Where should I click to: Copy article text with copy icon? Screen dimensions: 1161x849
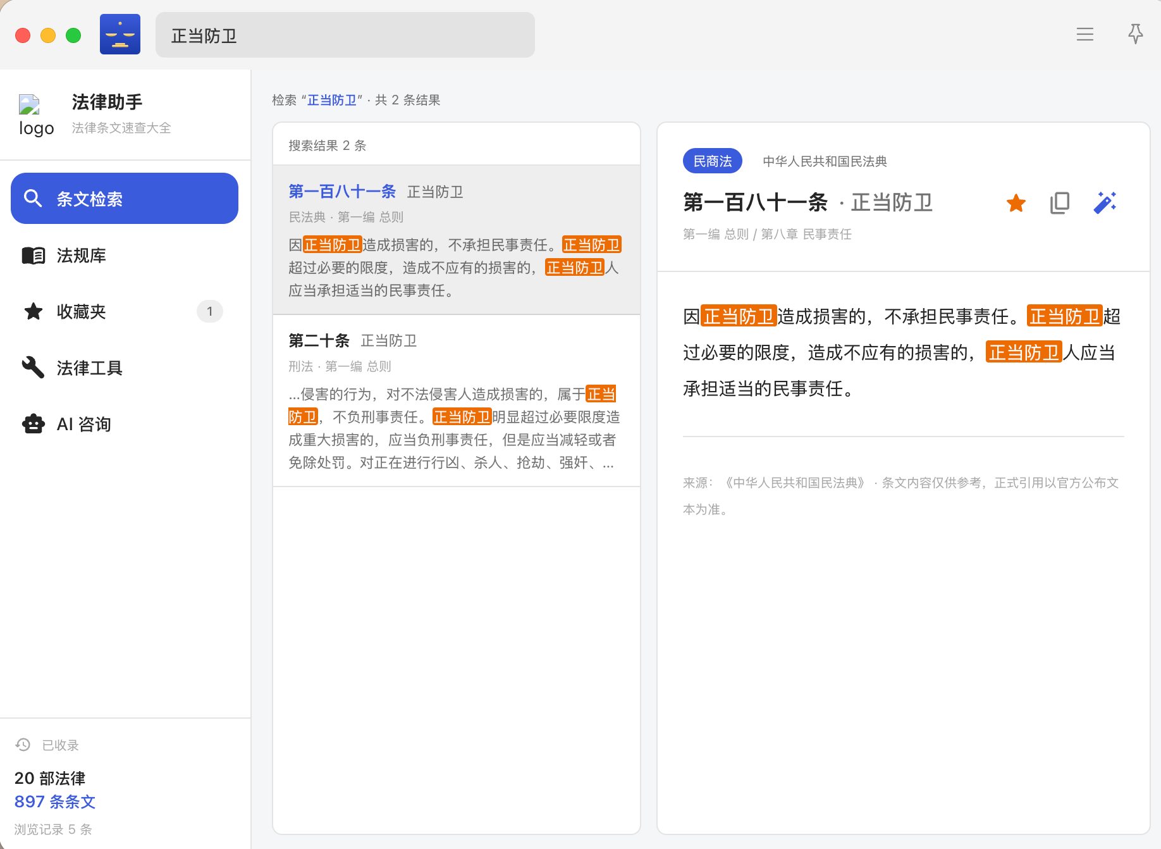point(1060,203)
